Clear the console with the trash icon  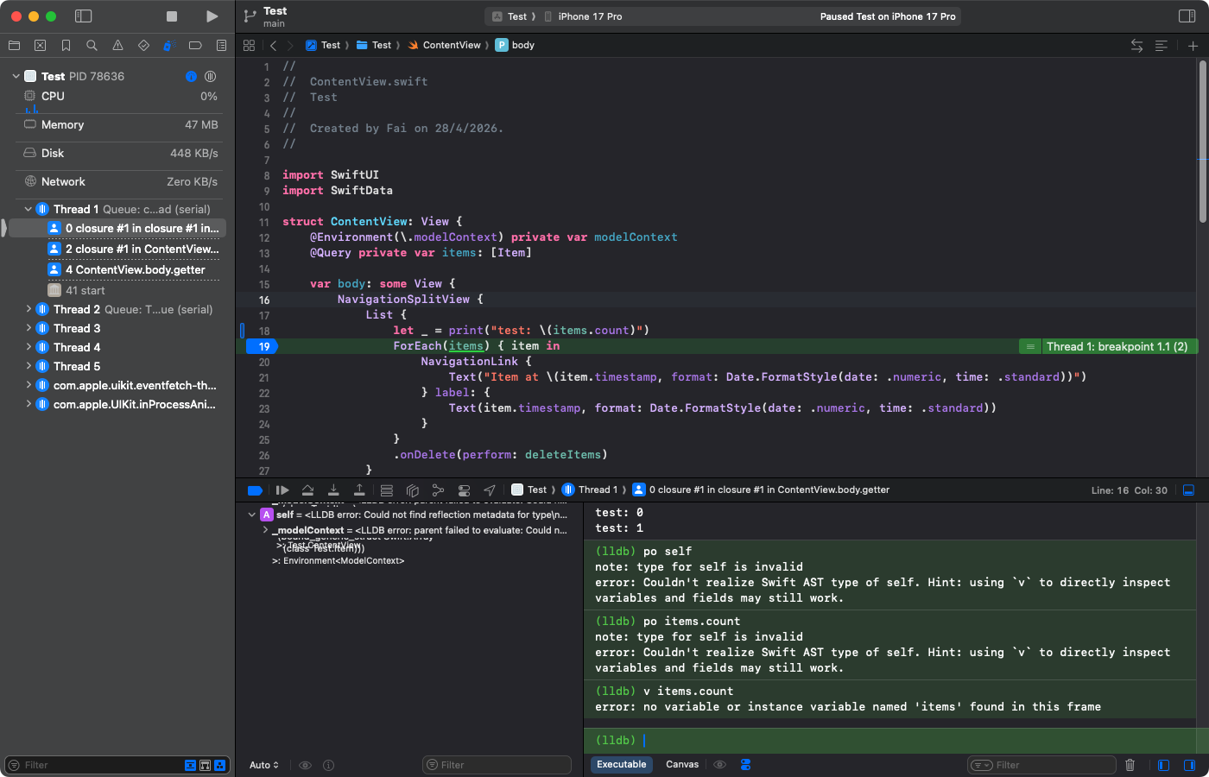coord(1130,765)
